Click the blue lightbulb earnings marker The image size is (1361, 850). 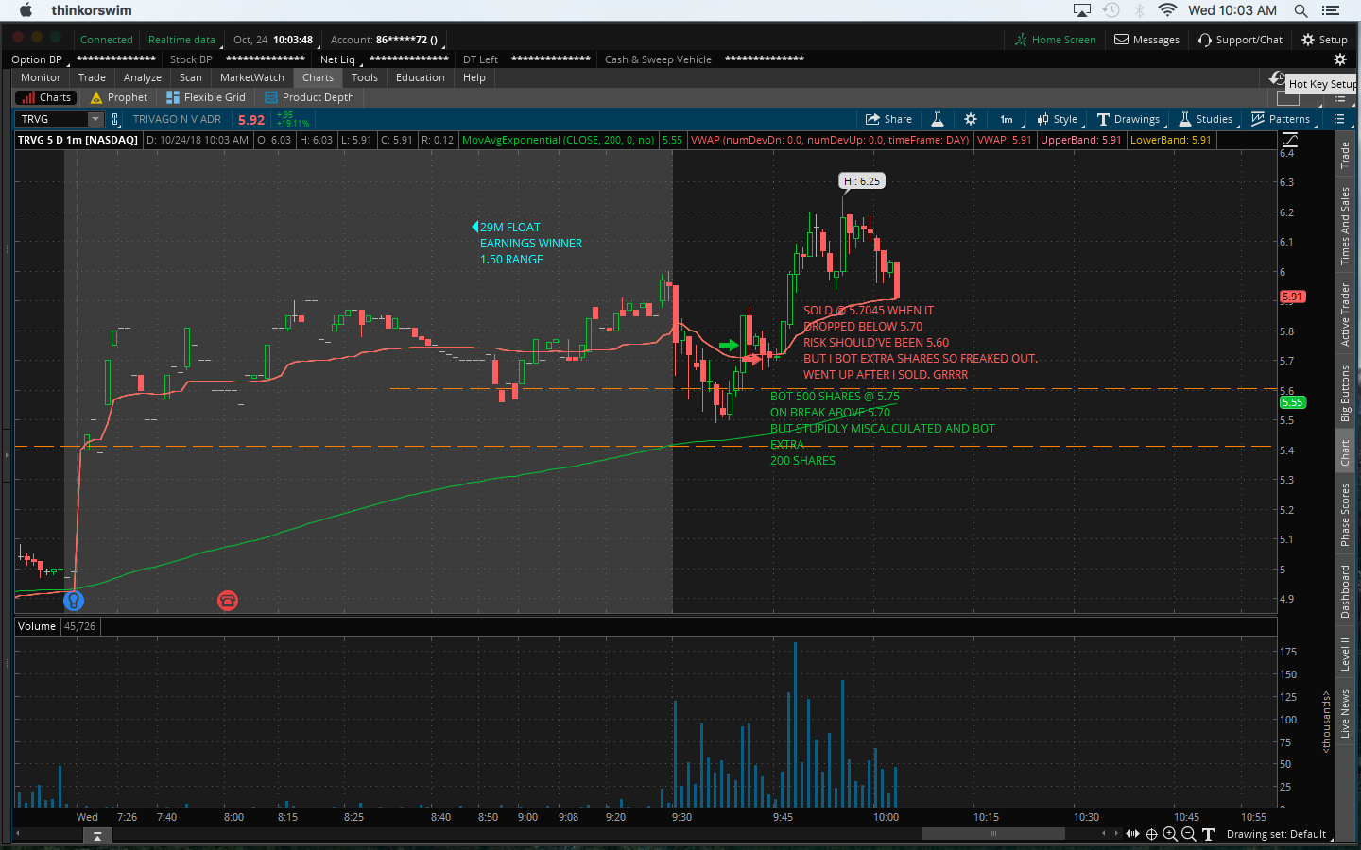[x=74, y=600]
